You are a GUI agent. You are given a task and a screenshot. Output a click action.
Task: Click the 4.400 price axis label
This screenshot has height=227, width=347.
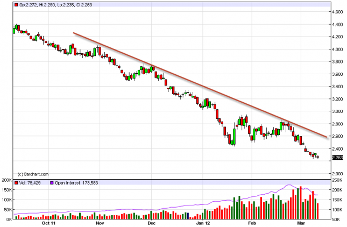[338, 25]
